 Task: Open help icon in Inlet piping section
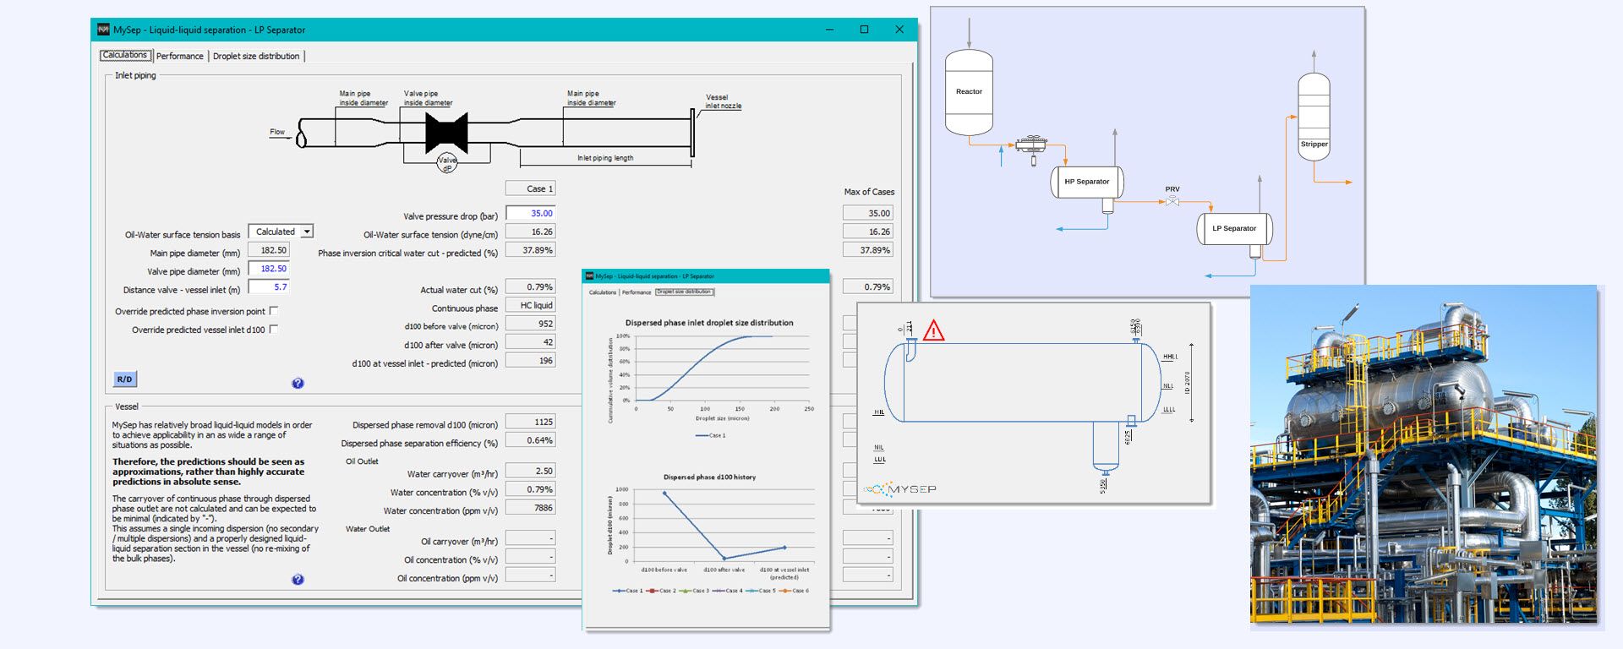pos(298,383)
